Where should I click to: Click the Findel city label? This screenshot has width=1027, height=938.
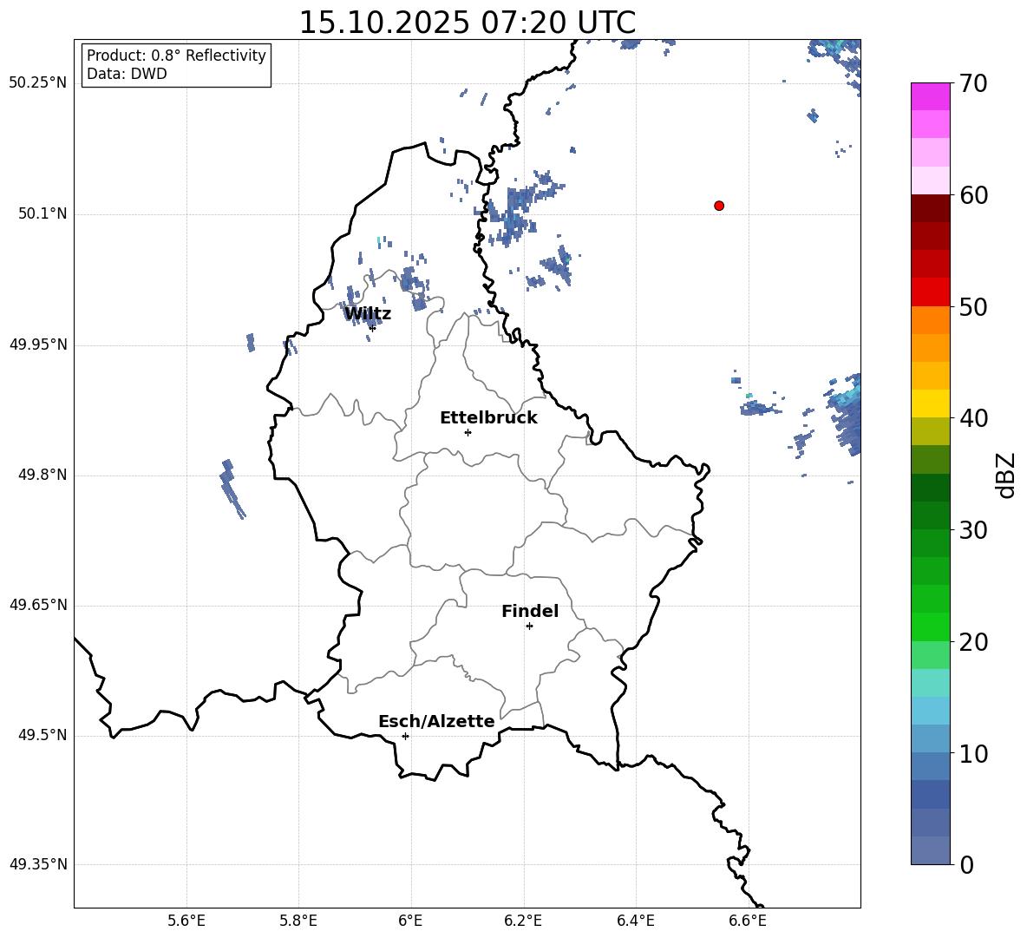tap(530, 611)
